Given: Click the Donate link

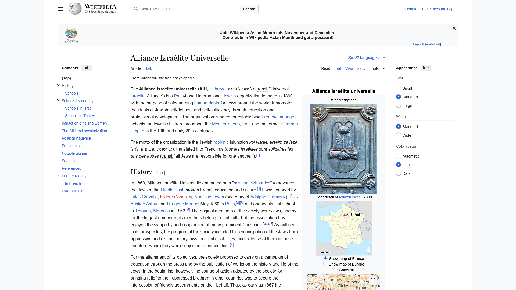Looking at the screenshot, I should [x=411, y=9].
